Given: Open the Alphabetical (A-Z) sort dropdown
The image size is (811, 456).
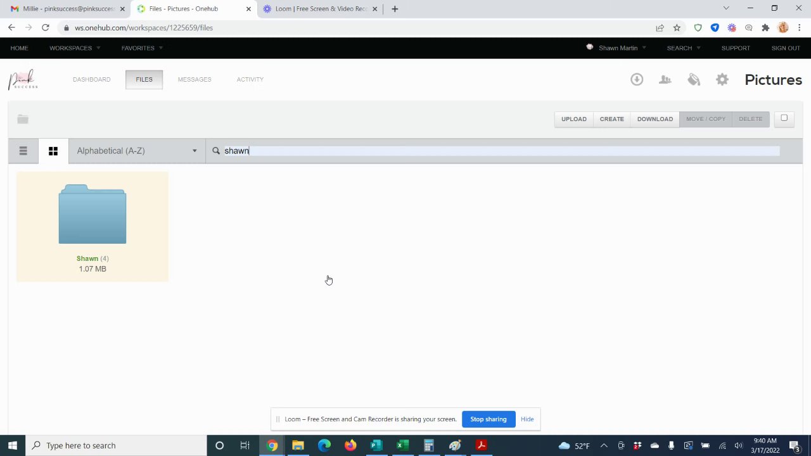Looking at the screenshot, I should pos(137,151).
